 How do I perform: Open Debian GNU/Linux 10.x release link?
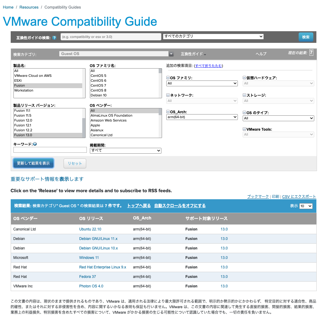(98, 248)
